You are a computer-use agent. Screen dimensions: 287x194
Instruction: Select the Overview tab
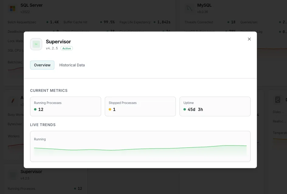pyautogui.click(x=42, y=65)
